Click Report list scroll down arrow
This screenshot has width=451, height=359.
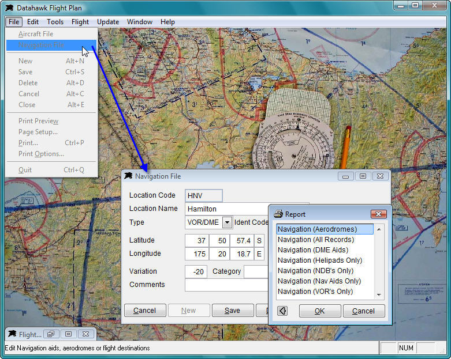(x=379, y=294)
